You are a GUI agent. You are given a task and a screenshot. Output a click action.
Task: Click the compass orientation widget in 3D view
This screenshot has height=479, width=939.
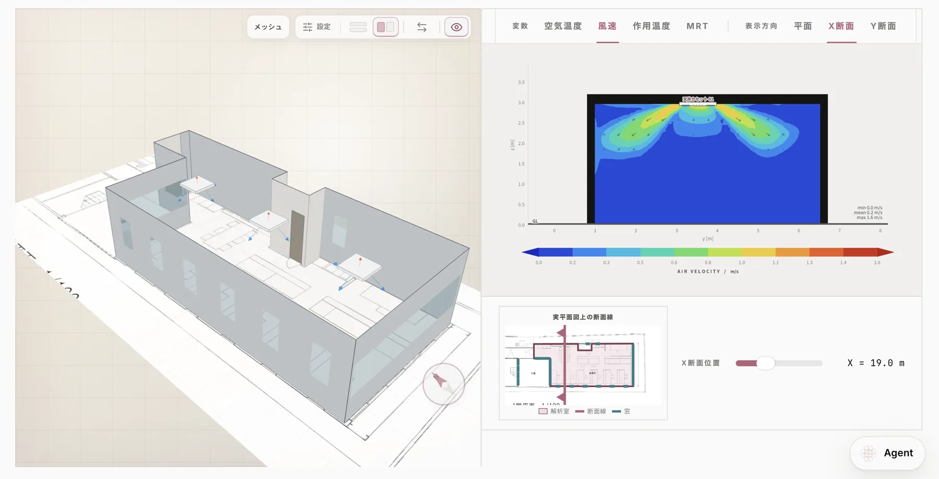coord(443,384)
